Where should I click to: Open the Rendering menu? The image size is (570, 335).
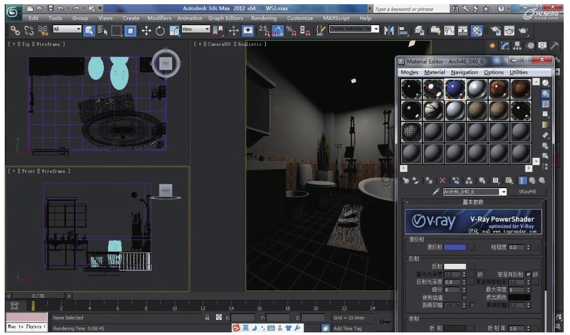pos(264,18)
